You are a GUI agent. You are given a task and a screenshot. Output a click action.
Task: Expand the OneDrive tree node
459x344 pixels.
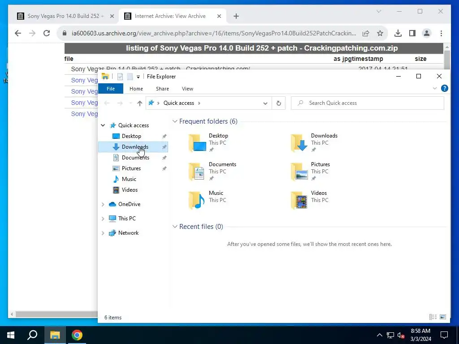pos(103,204)
